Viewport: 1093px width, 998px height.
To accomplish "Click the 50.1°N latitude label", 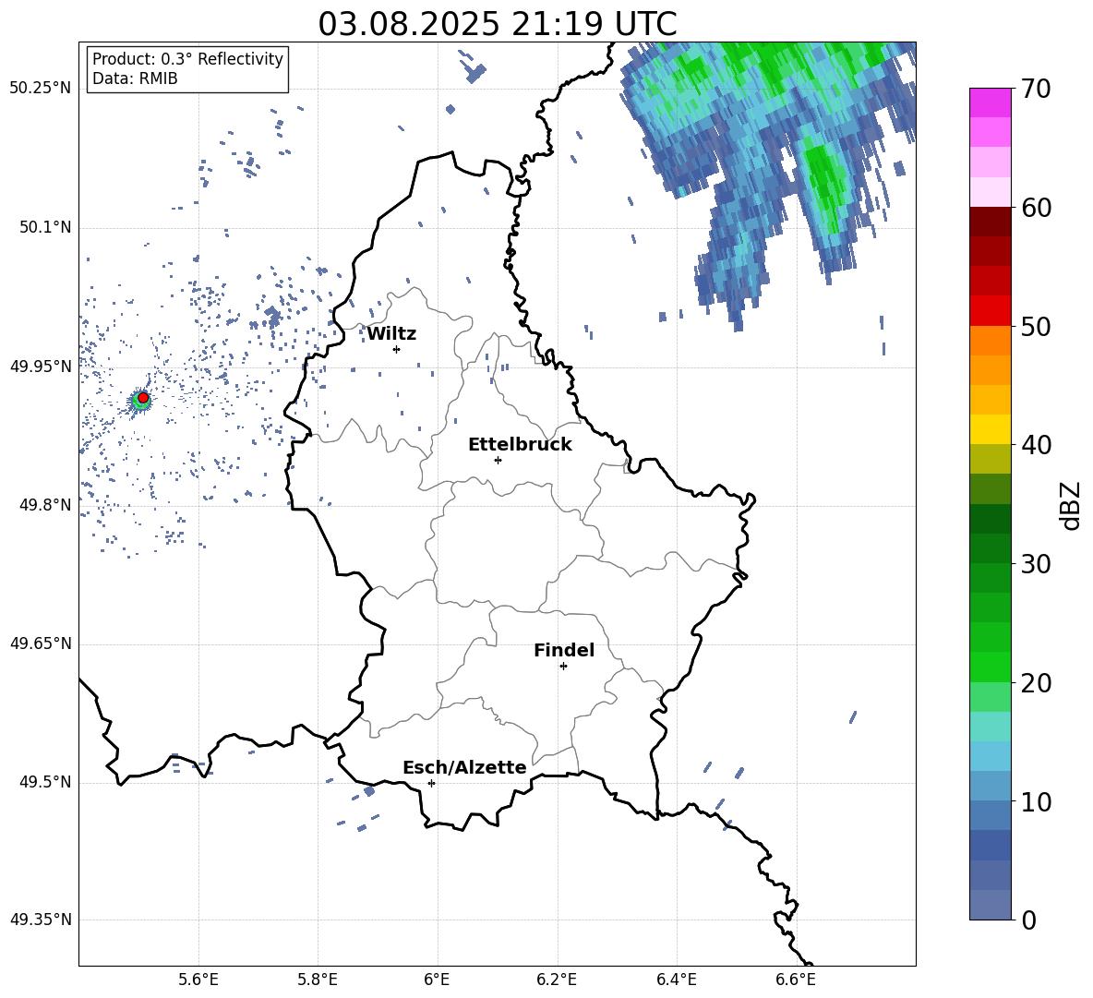I will 44,227.
